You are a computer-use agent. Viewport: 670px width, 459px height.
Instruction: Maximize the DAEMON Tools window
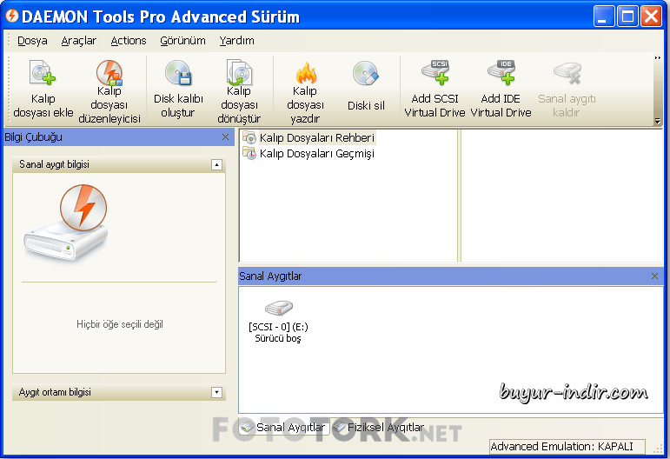click(x=627, y=17)
